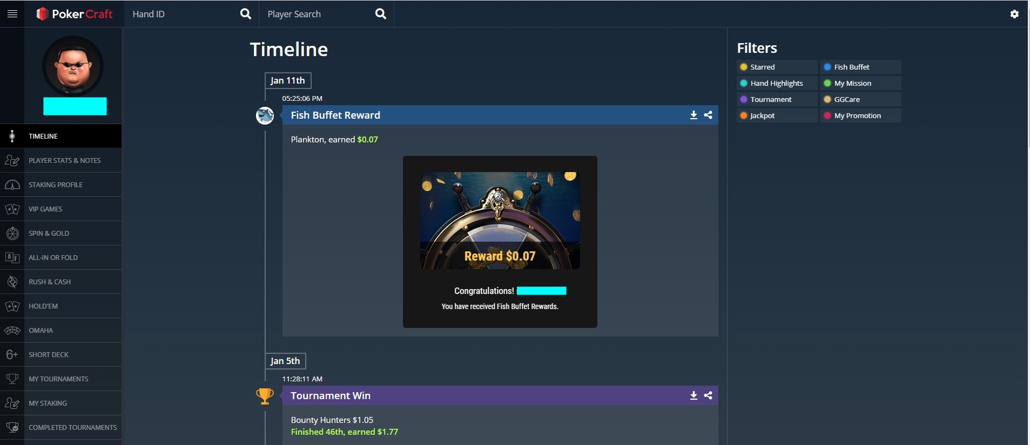Share the Tournament Win entry
Viewport: 1030px width, 445px height.
[708, 395]
